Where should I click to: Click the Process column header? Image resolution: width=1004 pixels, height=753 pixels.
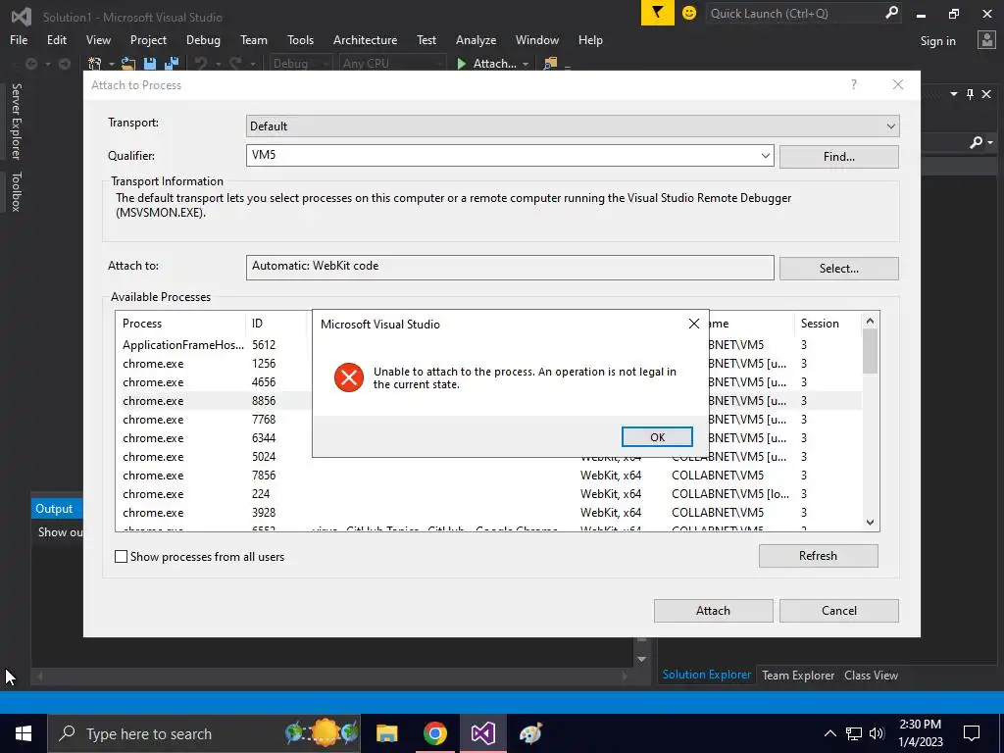coord(181,324)
